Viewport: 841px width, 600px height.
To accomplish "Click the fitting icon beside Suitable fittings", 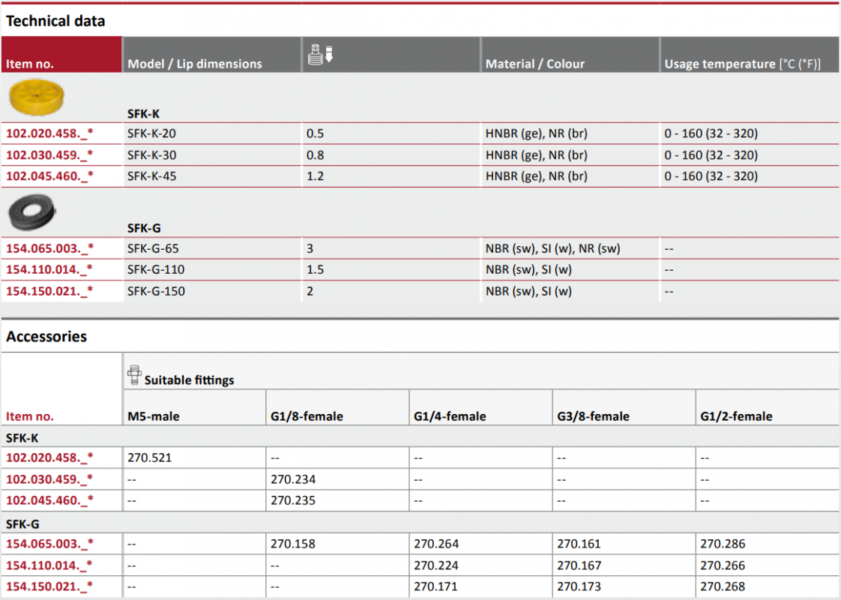I will pyautogui.click(x=135, y=375).
